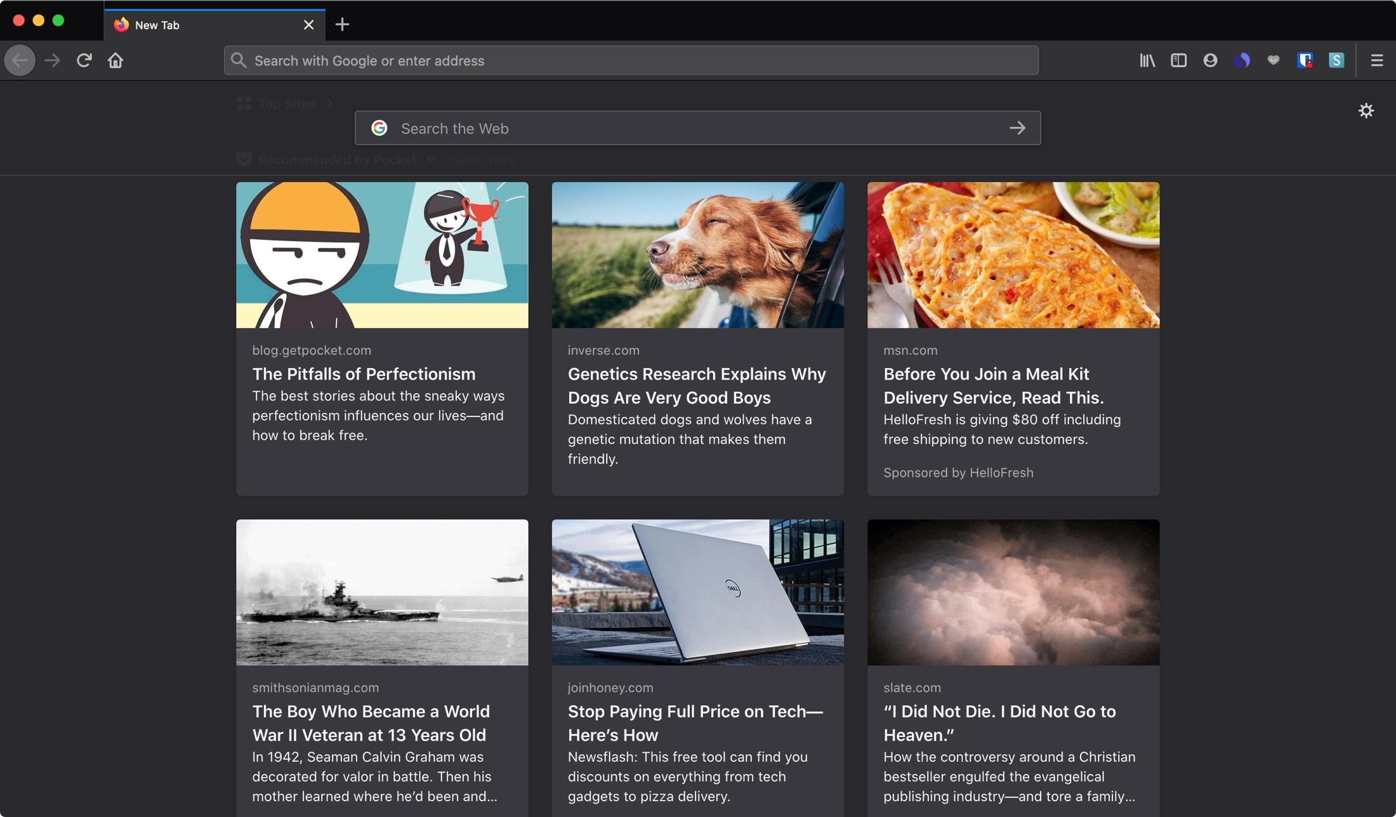
Task: Click the smithsonianmag.com source label
Action: pyautogui.click(x=315, y=687)
